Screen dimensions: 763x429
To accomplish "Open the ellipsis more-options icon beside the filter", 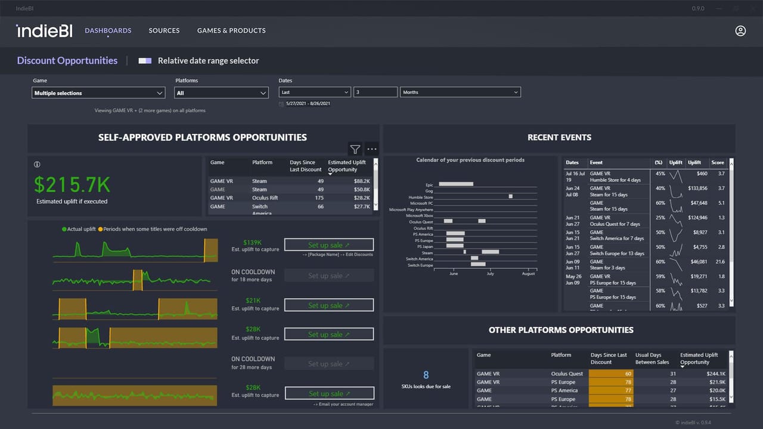I will click(x=371, y=149).
